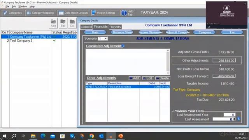Open the Mail app from the taskbar
249x140 pixels.
click(53, 136)
